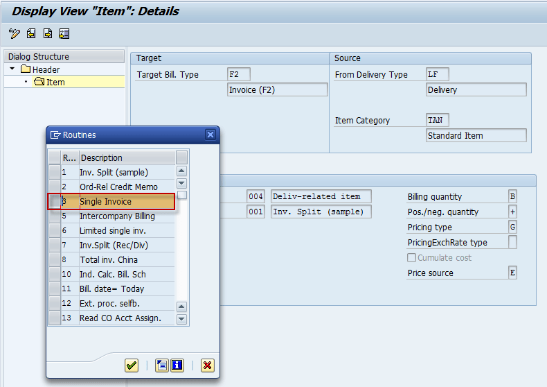Click the empty PricingExchRate type field
547x387 pixels.
click(512, 242)
